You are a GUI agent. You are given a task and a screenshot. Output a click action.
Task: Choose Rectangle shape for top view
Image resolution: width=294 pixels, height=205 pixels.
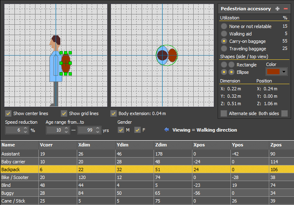(231, 65)
